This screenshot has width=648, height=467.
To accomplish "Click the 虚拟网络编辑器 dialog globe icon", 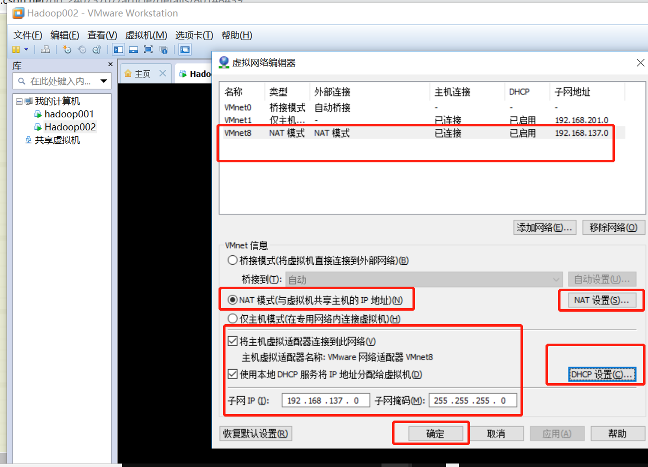I will click(x=224, y=62).
